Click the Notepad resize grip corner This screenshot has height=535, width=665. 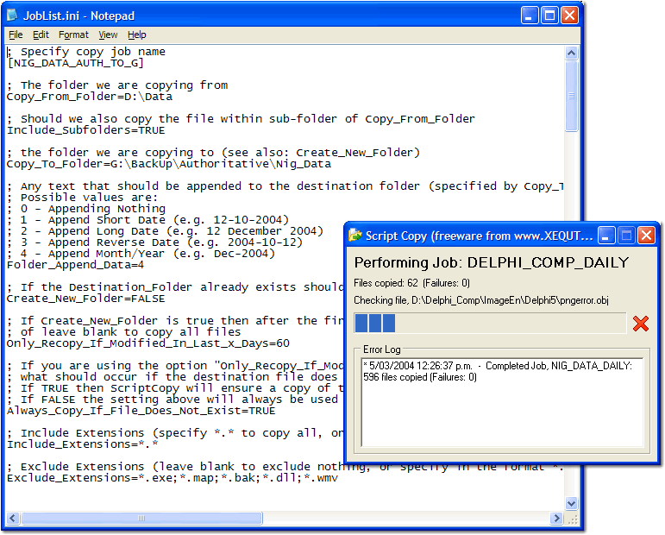click(x=573, y=519)
